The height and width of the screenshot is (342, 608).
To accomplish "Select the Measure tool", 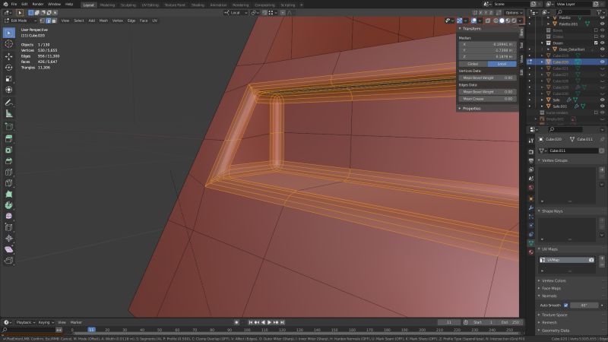I will [8, 114].
